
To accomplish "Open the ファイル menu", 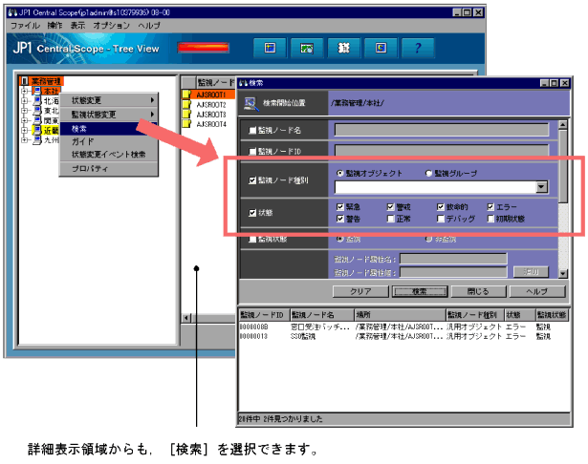I will click(25, 26).
